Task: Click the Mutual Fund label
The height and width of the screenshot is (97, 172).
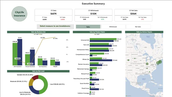Action: pos(85,74)
